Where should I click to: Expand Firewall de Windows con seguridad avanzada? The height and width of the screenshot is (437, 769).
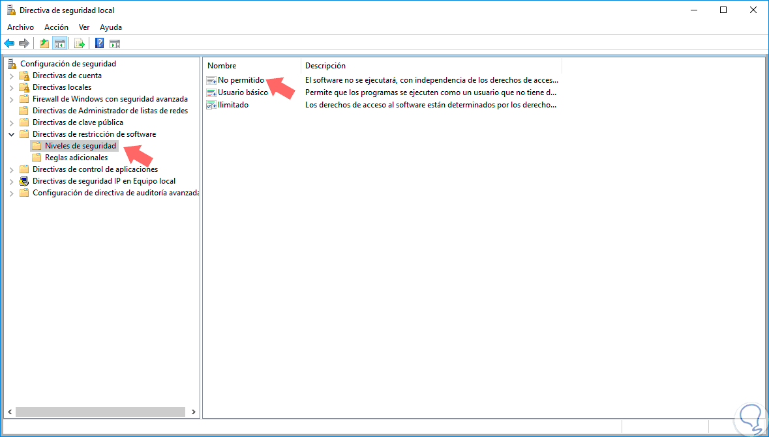coord(11,100)
